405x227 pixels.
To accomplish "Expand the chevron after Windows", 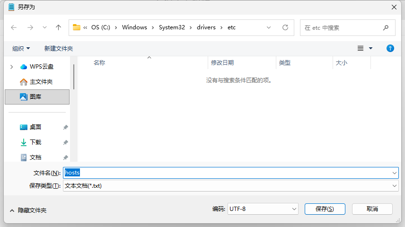I will click(x=153, y=27).
